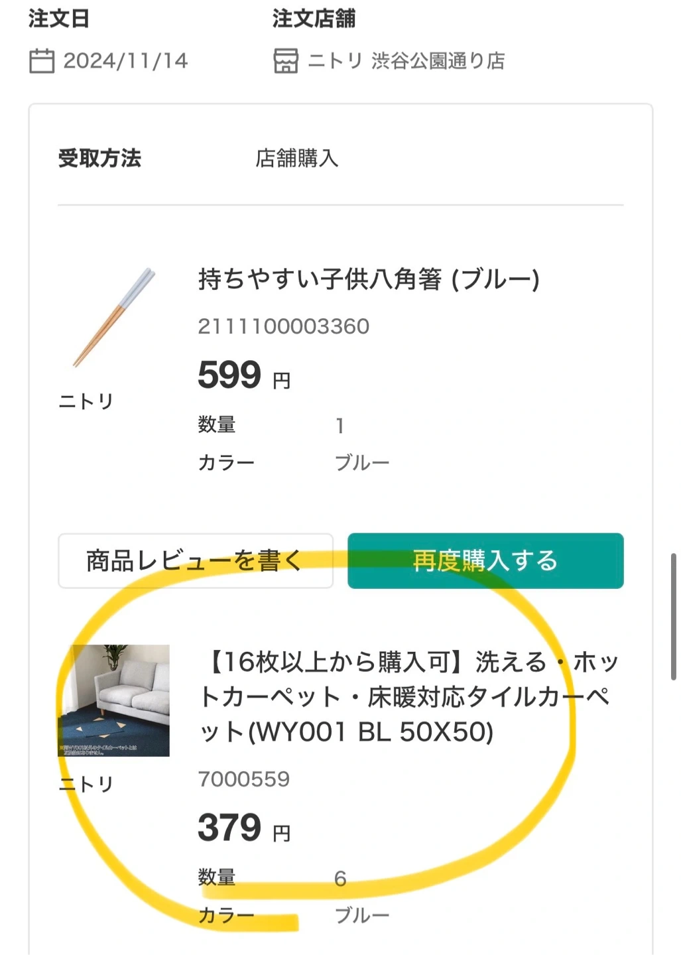Tap product code 2111100003360
681x955 pixels.
(x=284, y=326)
